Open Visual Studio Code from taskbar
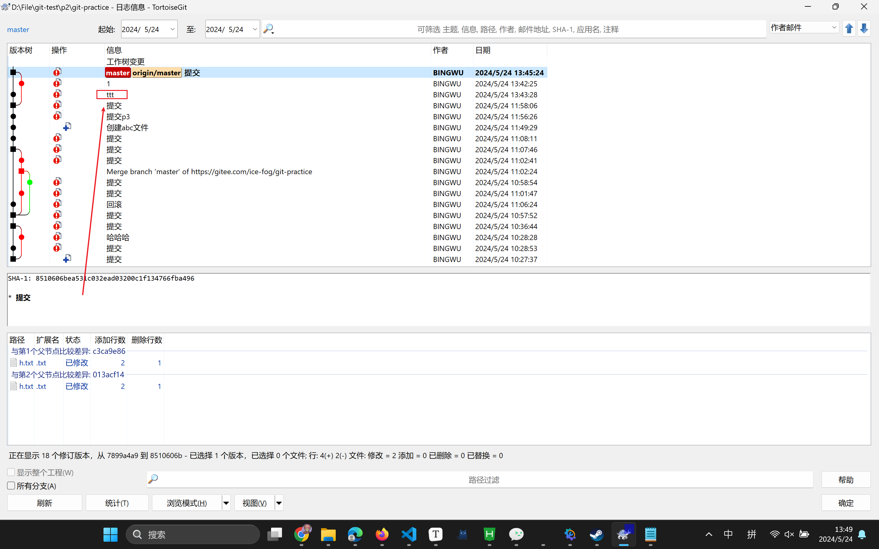The height and width of the screenshot is (549, 879). (409, 534)
